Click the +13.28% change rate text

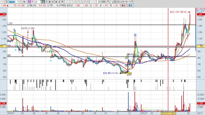(21, 5)
